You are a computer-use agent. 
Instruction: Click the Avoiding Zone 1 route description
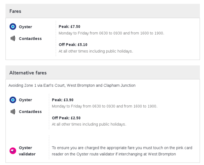pos(72,86)
